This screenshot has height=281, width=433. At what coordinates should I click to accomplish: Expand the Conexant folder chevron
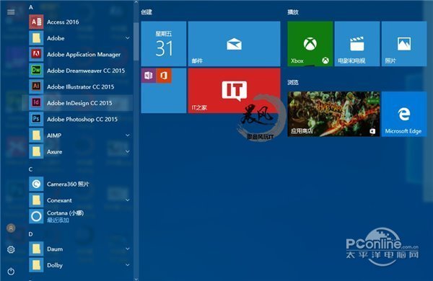click(x=128, y=200)
